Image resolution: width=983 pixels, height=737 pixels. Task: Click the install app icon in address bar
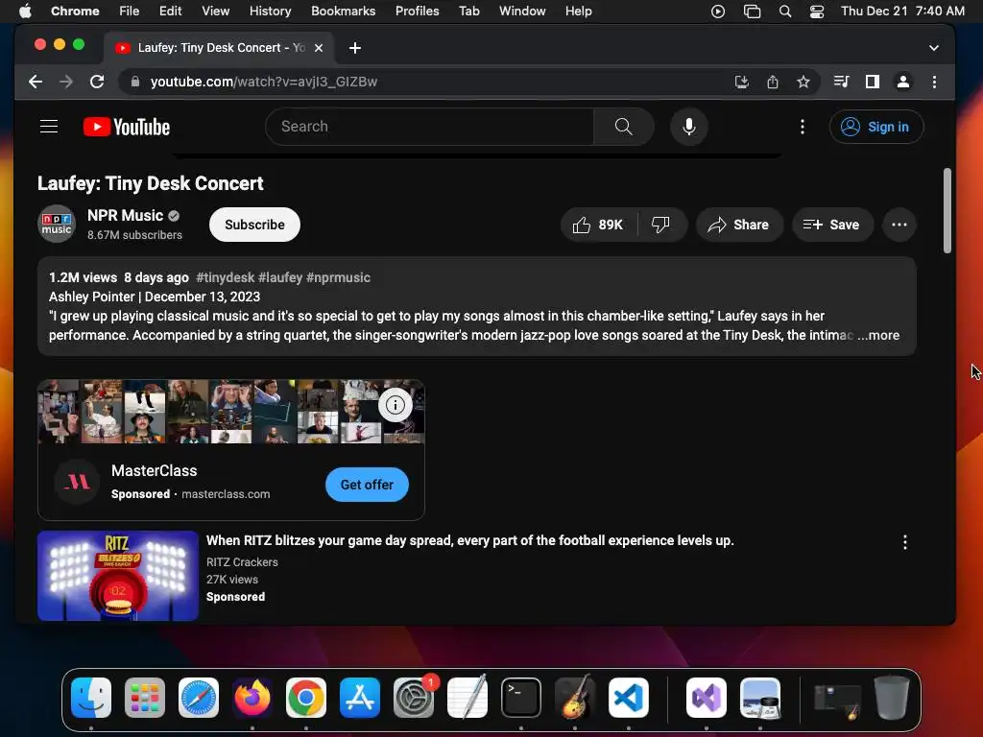(742, 82)
